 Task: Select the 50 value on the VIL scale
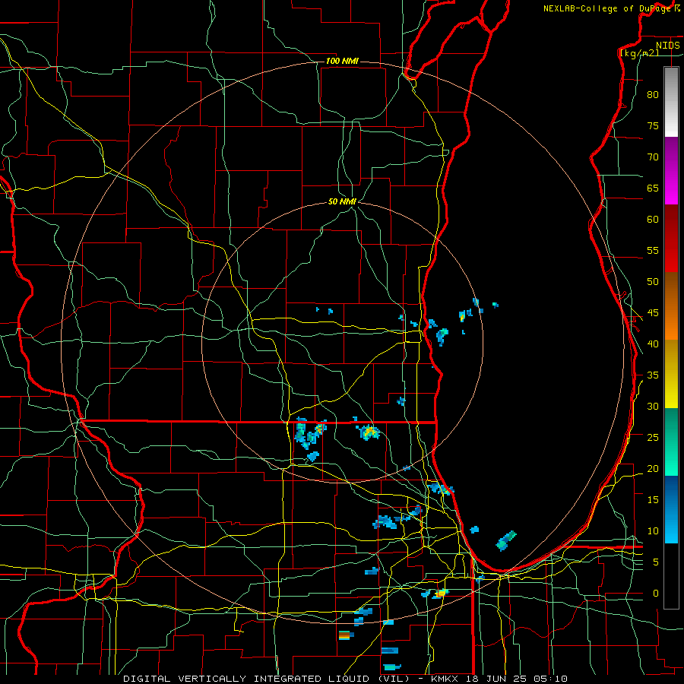pos(653,282)
